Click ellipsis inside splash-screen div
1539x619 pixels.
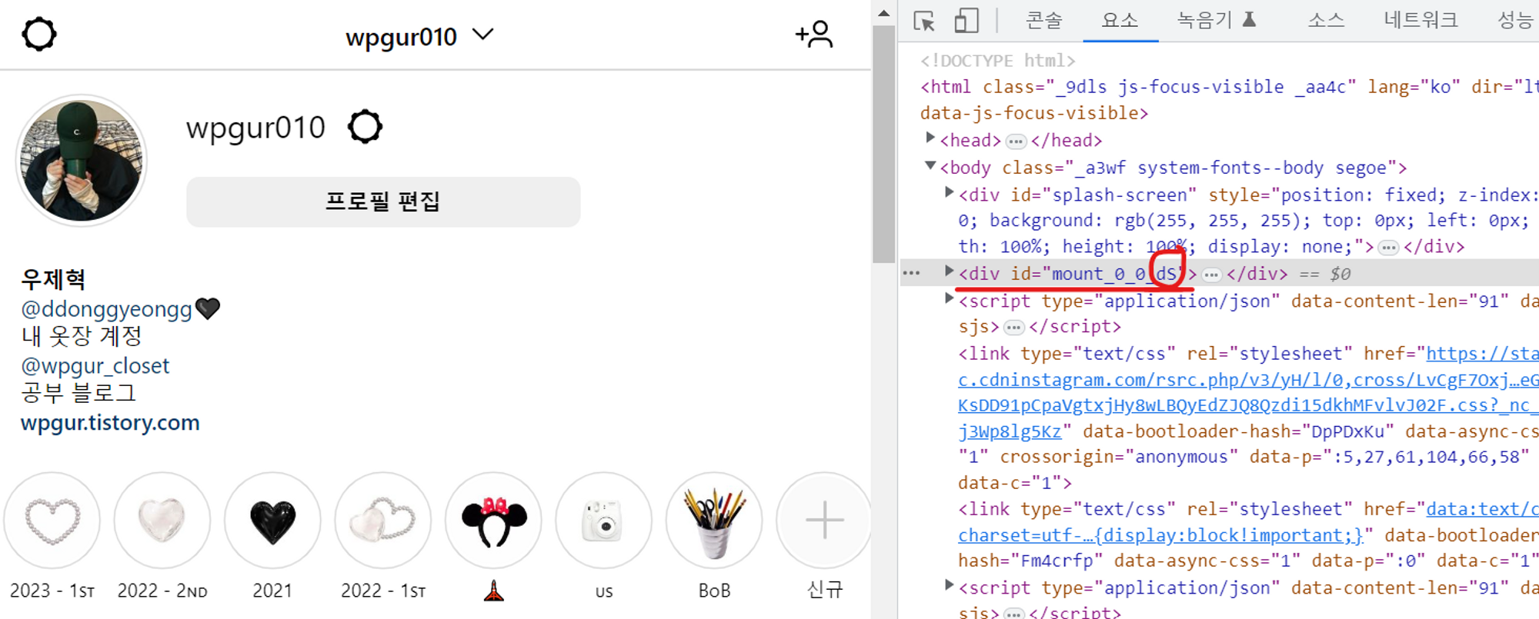1388,248
